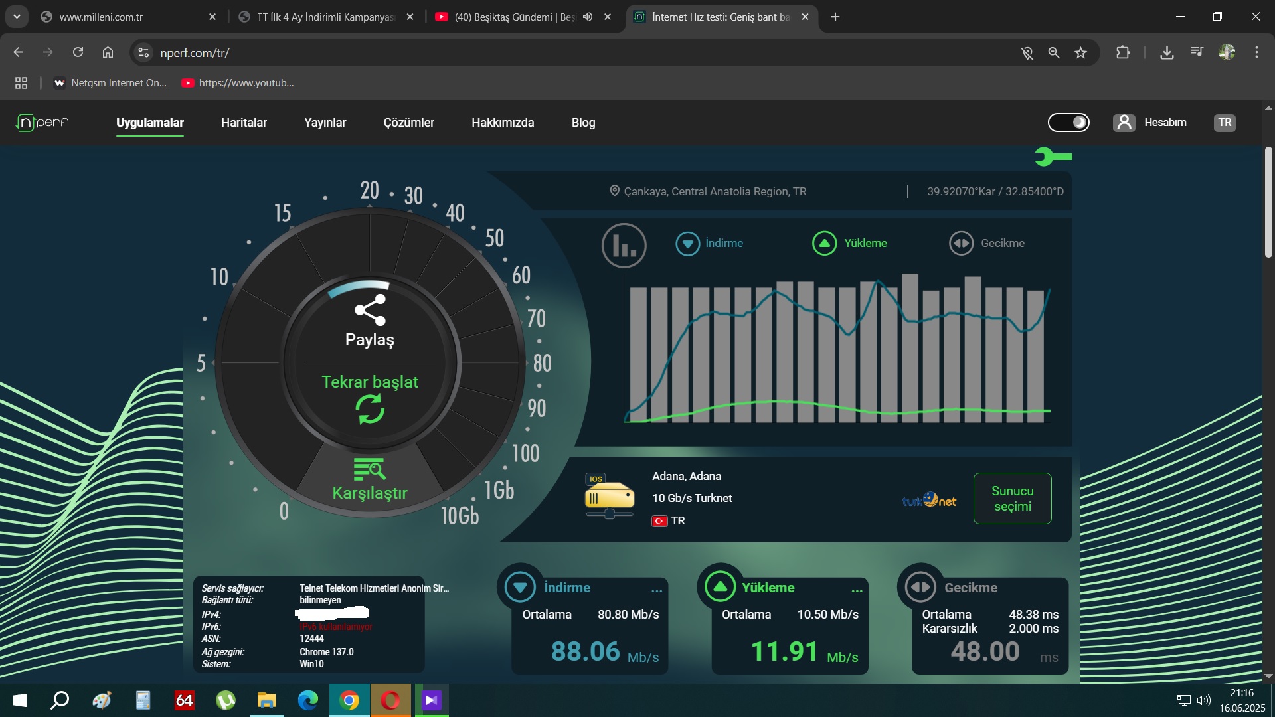This screenshot has height=717, width=1275.
Task: Open Chrome three-dot menu
Action: click(x=1256, y=52)
